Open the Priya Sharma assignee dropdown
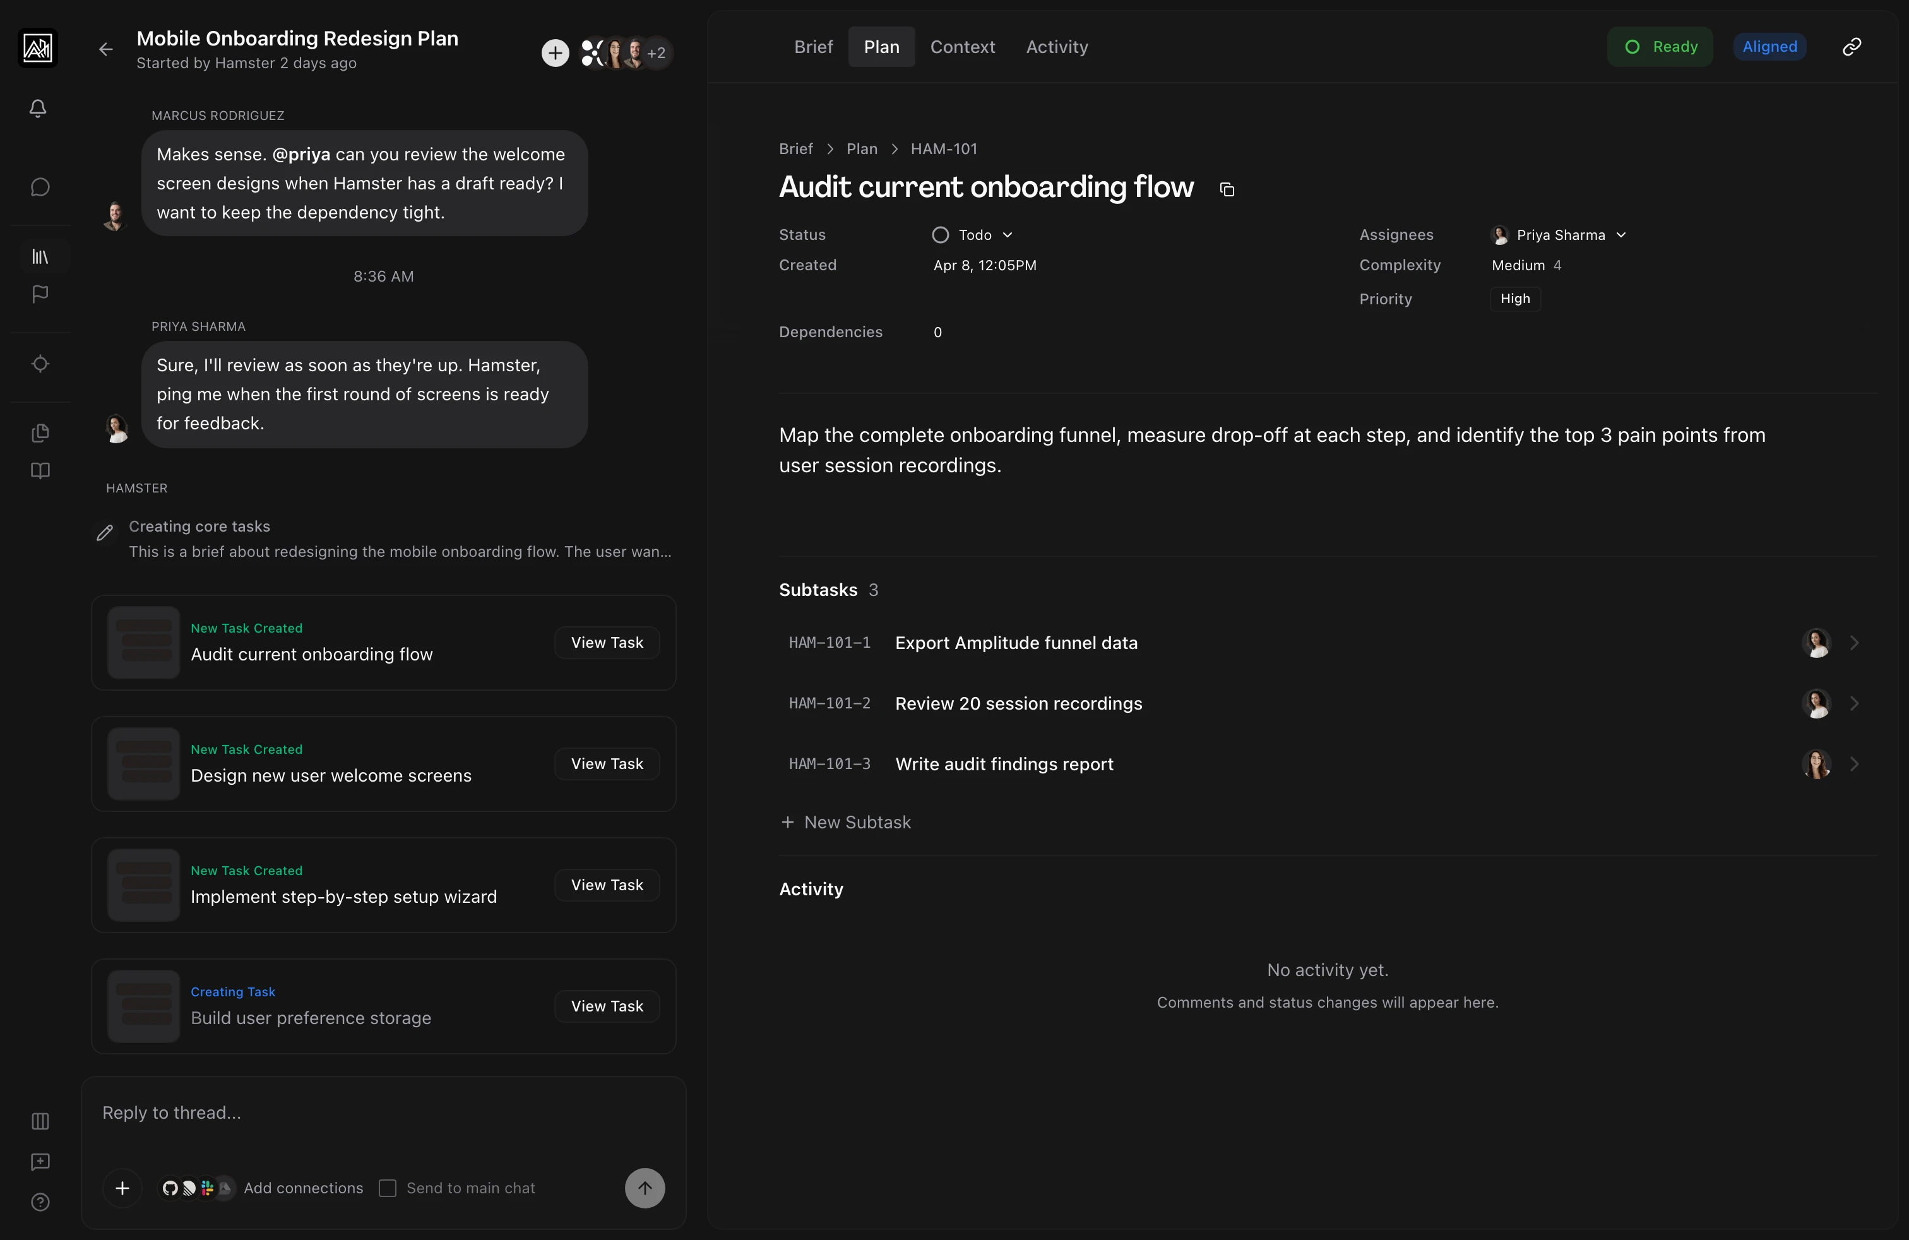1909x1240 pixels. pyautogui.click(x=1621, y=234)
